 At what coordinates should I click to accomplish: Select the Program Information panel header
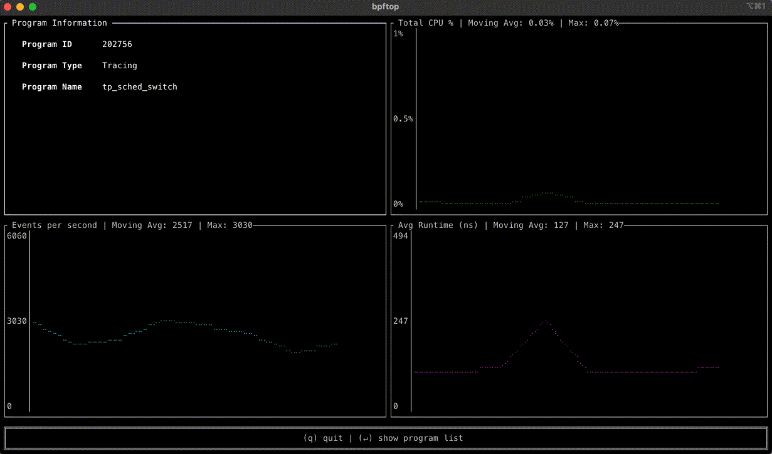(x=60, y=23)
